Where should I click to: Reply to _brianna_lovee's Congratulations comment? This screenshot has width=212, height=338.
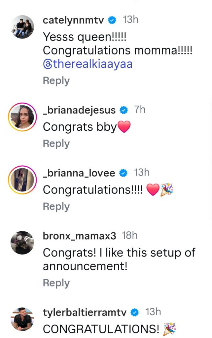56,207
